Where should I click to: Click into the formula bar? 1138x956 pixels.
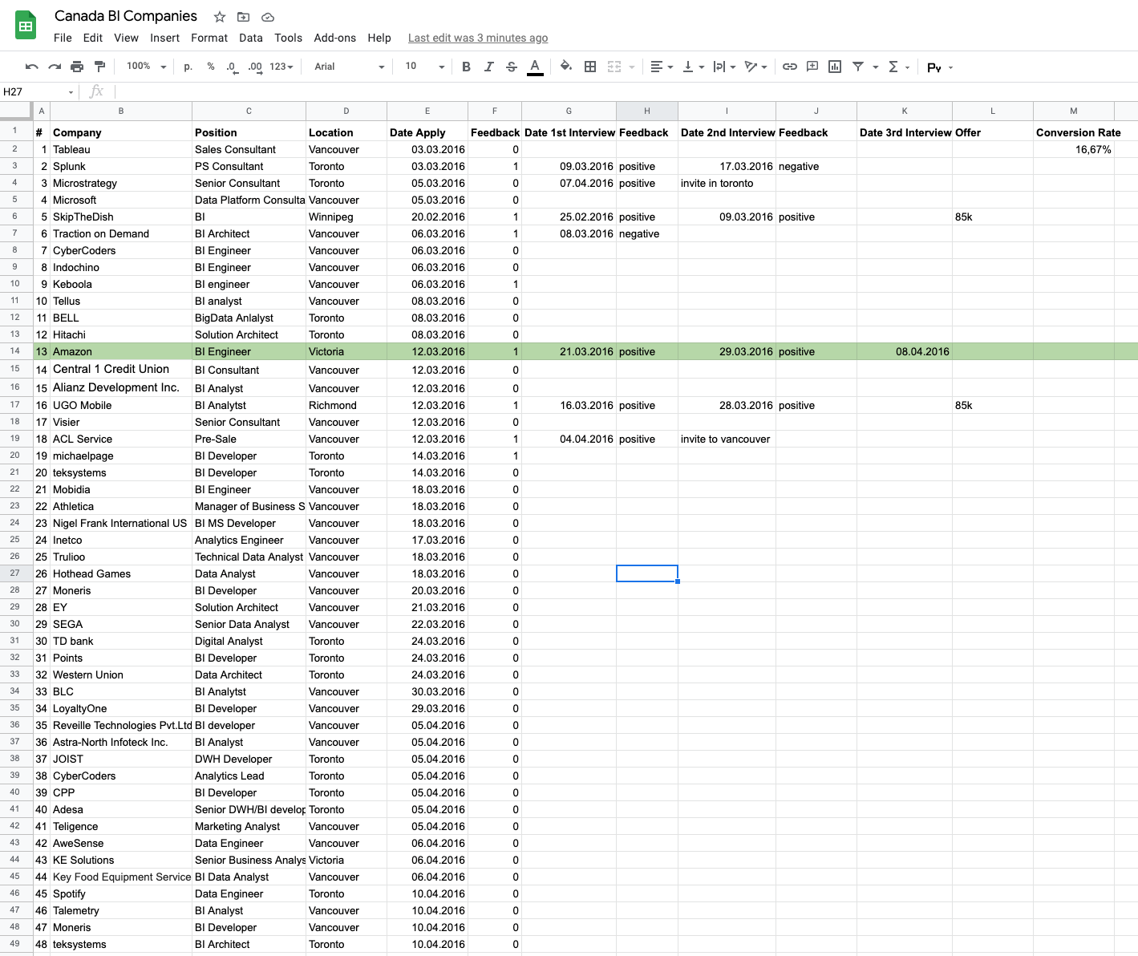point(626,91)
